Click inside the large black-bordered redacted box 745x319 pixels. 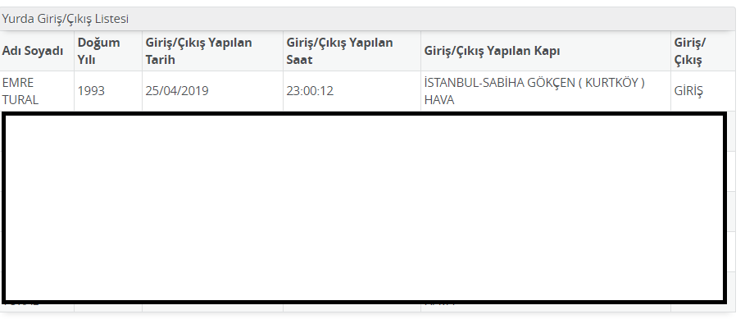point(365,207)
